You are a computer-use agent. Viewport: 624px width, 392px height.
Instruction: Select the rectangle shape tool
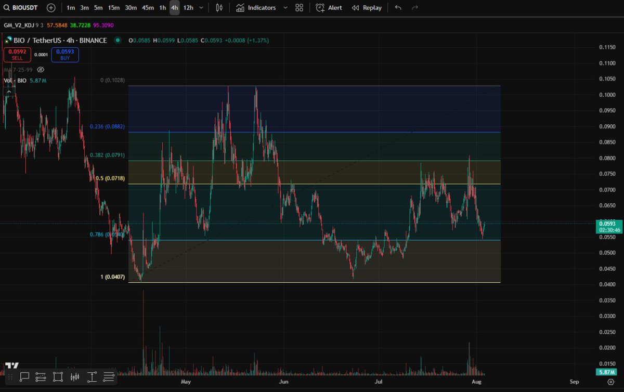coord(58,377)
